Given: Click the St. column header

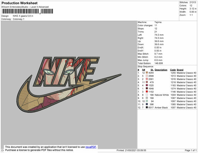Looking at the screenshot, I should (x=152, y=70).
